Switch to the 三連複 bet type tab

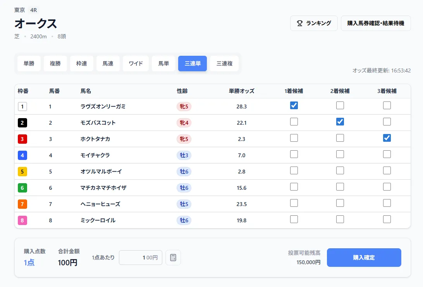click(x=225, y=63)
